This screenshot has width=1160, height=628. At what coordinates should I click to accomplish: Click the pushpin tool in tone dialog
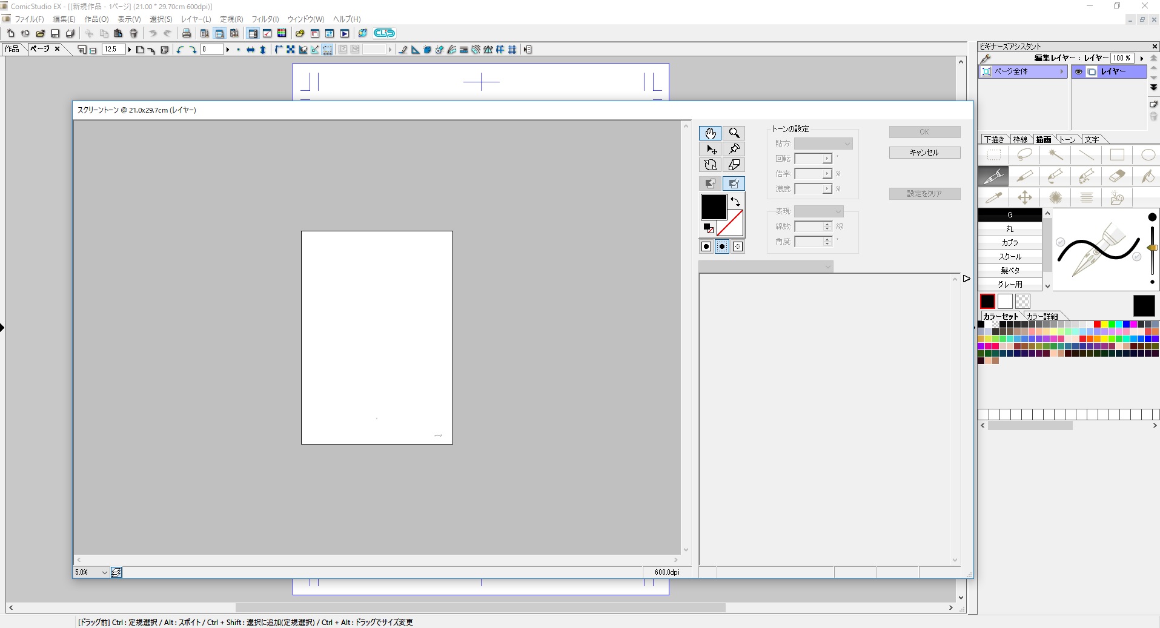click(734, 149)
